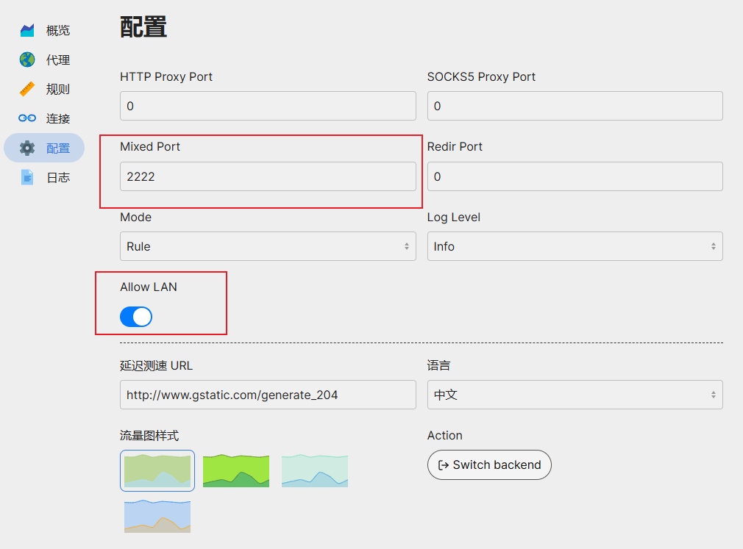Click the chain link connections icon
This screenshot has width=743, height=549.
pos(27,118)
